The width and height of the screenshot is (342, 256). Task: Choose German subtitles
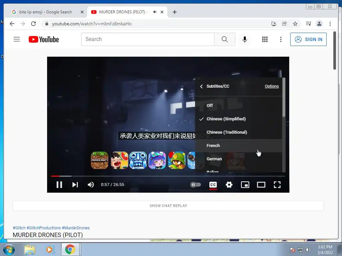pos(238,159)
